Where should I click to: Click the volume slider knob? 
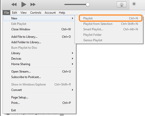[88, 5]
